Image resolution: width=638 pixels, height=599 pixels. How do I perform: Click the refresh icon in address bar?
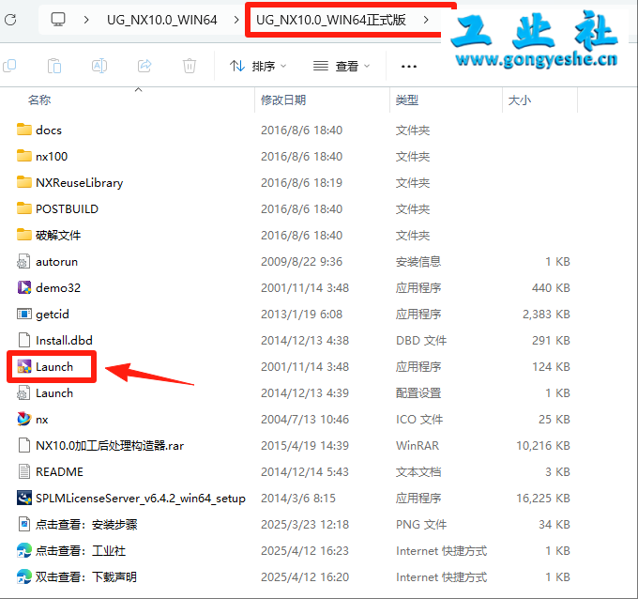pyautogui.click(x=10, y=20)
